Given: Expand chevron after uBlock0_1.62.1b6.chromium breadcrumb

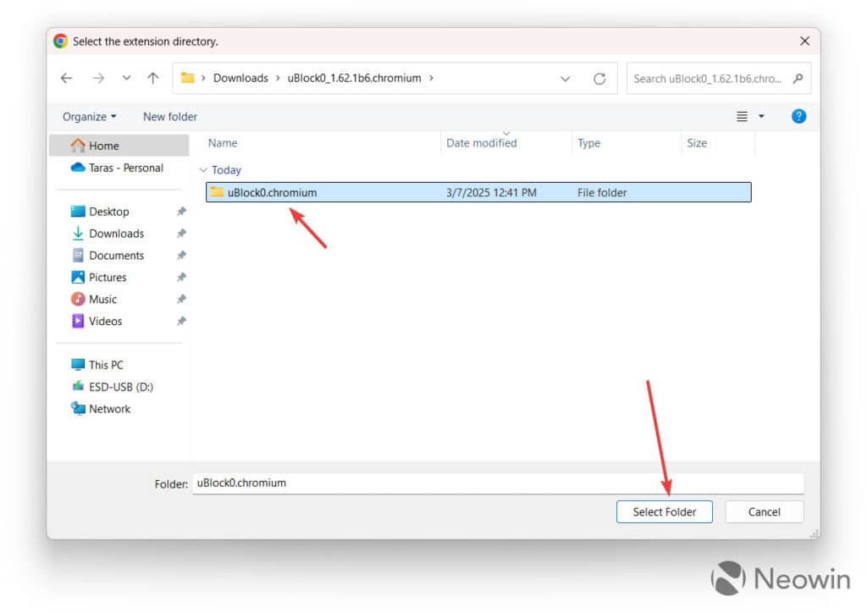Looking at the screenshot, I should pos(431,78).
